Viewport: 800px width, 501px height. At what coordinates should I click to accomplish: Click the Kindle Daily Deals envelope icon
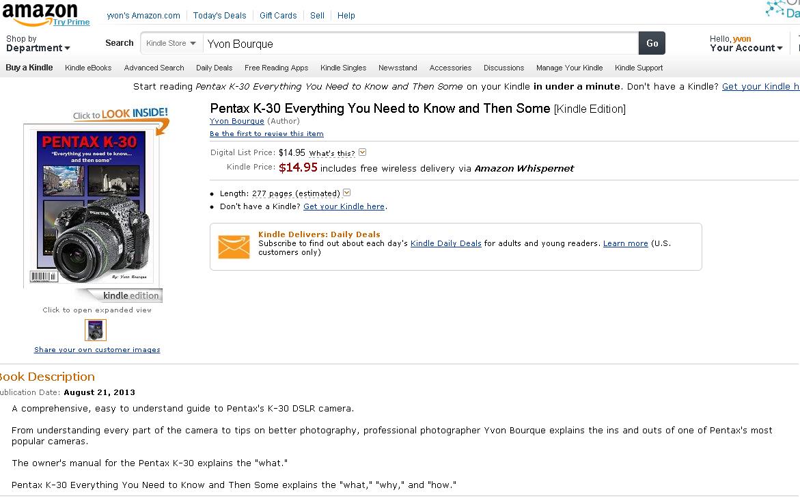(x=234, y=247)
